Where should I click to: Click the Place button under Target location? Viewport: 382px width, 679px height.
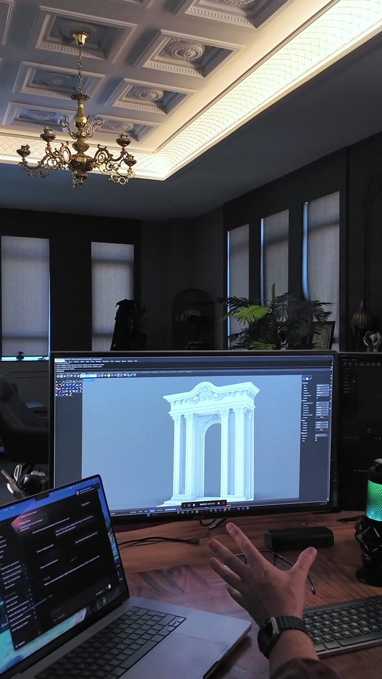[x=321, y=430]
